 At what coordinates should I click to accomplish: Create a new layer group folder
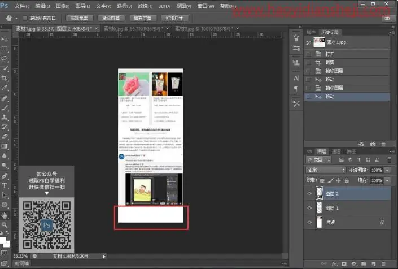point(364,264)
